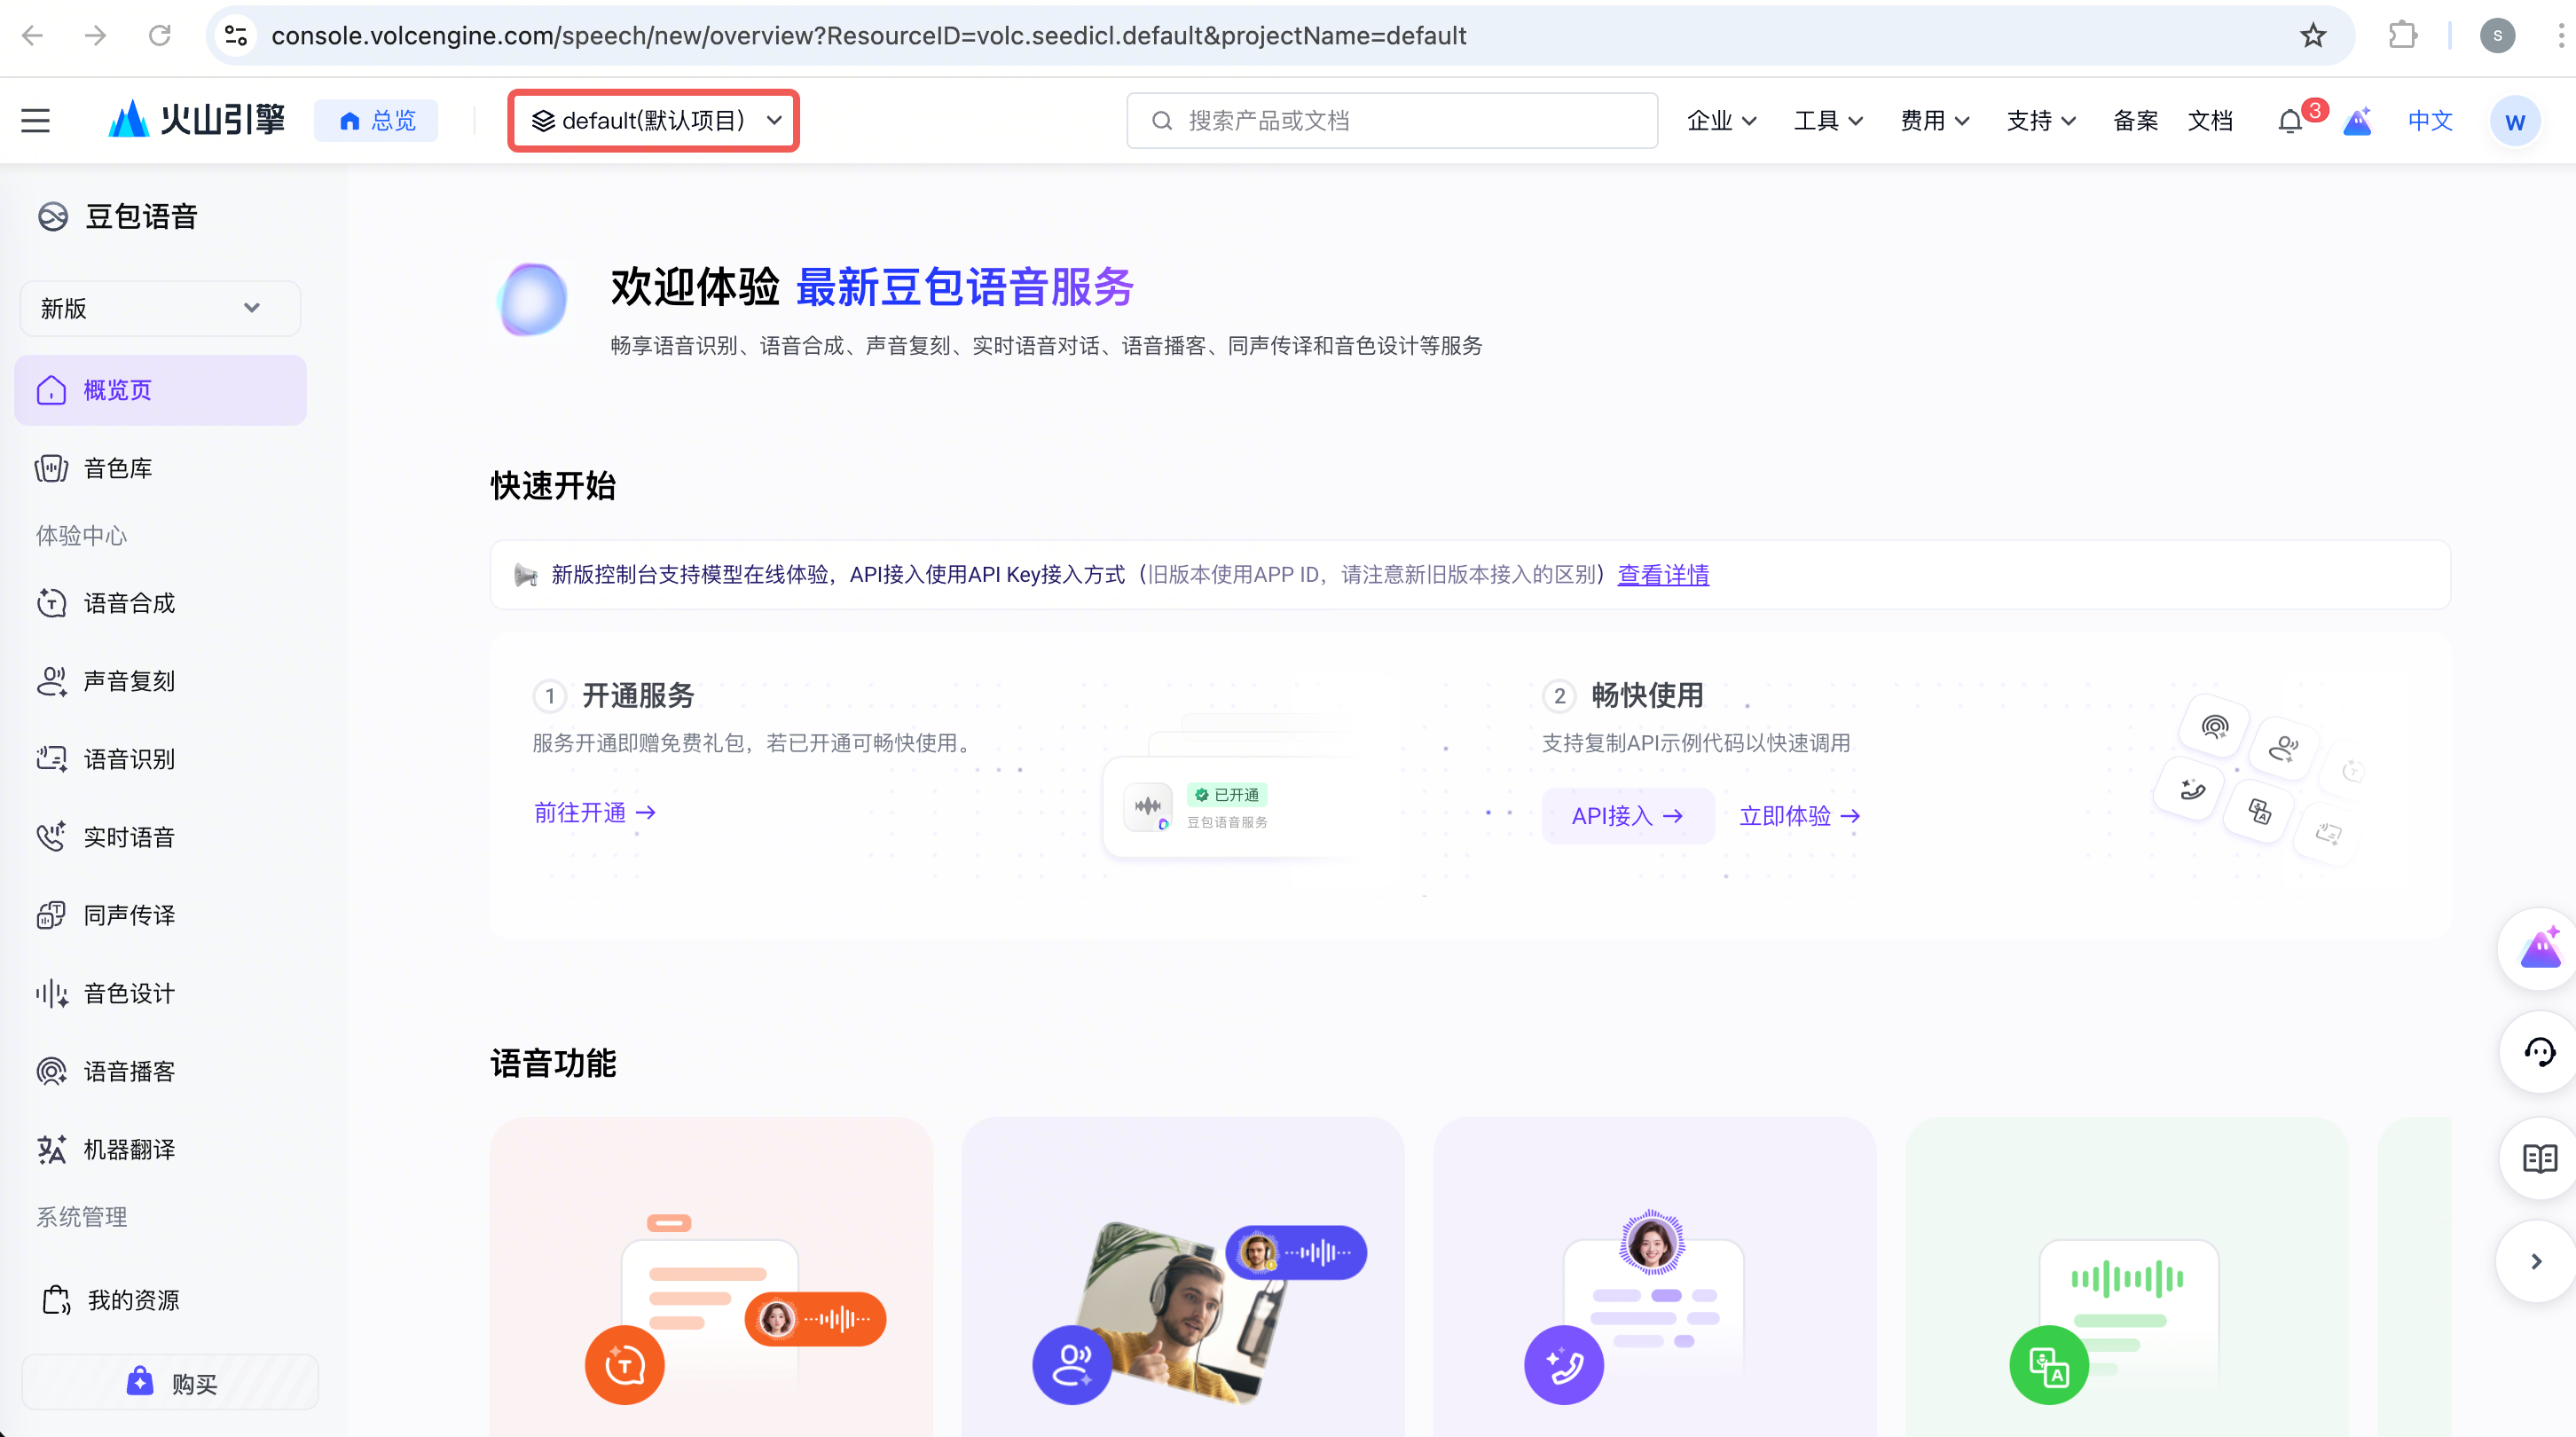Open floating customer service headset button

coord(2539,1052)
